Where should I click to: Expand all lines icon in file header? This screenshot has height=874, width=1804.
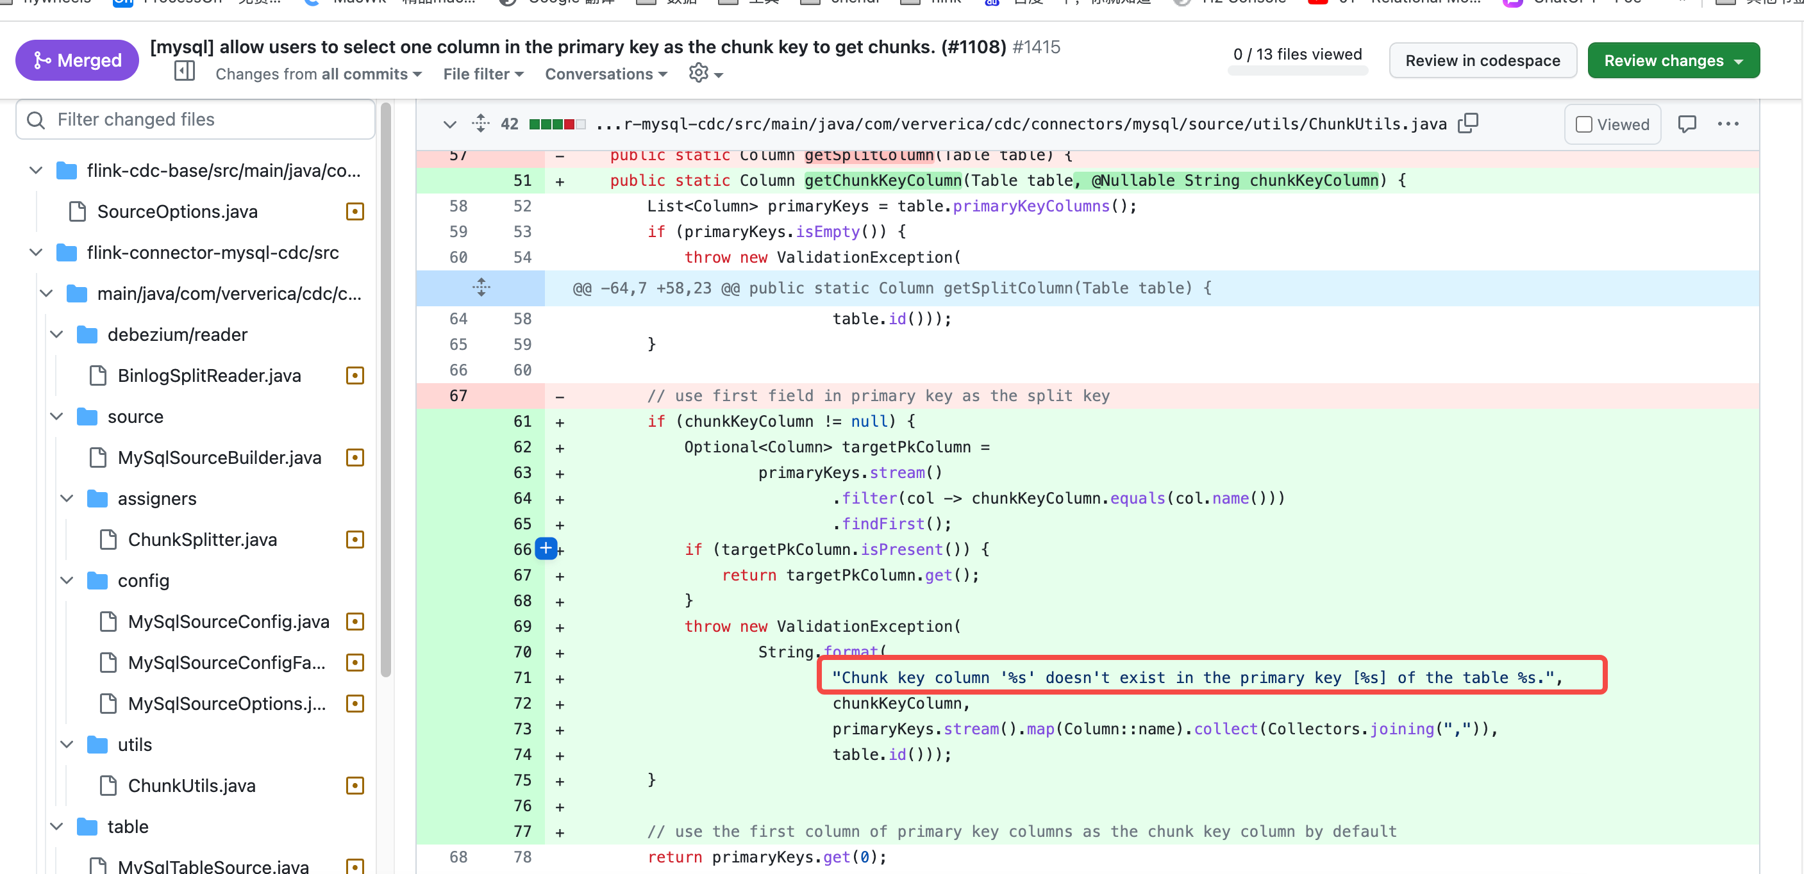coord(480,124)
